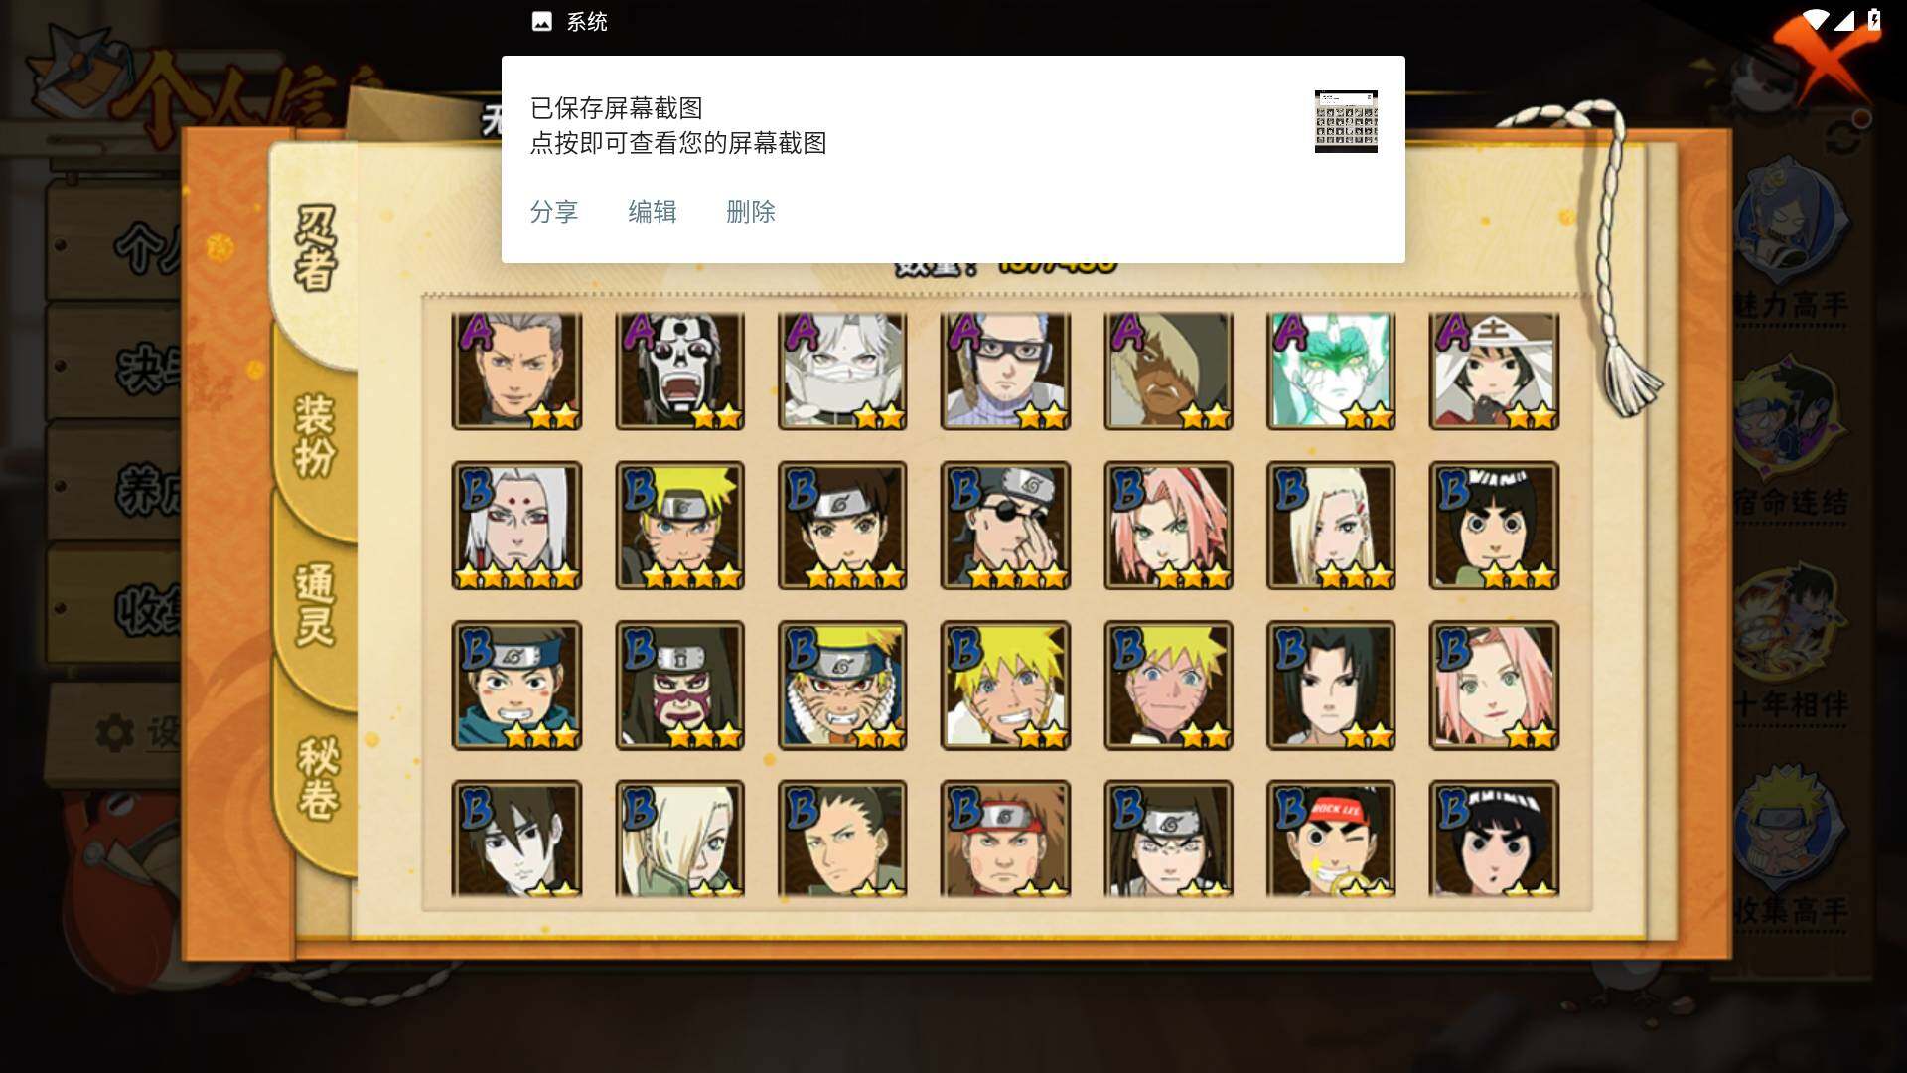Choose the B-rank Choji red headband portrait

point(1005,838)
